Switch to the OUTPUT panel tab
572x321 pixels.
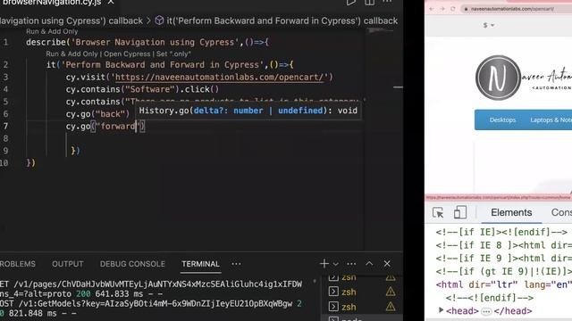click(68, 264)
